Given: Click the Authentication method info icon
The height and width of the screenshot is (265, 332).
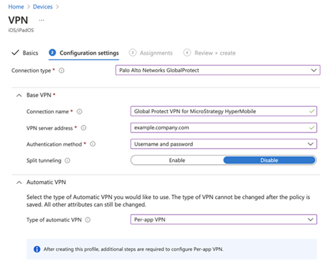Looking at the screenshot, I should (x=93, y=144).
